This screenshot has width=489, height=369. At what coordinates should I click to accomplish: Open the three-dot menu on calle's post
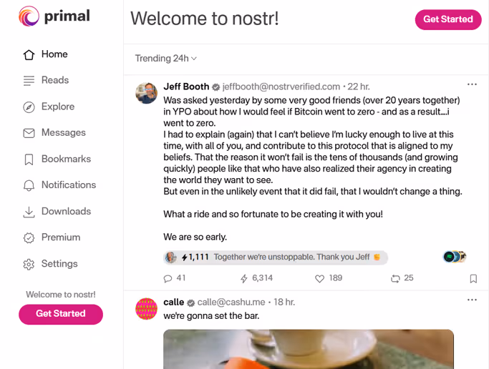472,300
